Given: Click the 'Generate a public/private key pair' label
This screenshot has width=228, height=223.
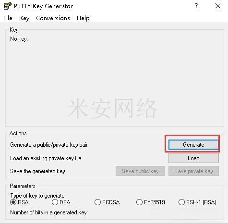Looking at the screenshot, I should [x=49, y=145].
